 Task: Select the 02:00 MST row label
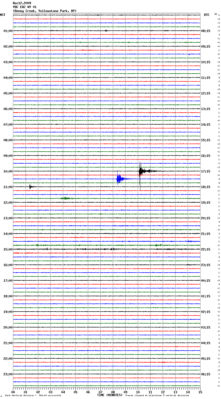8,47
